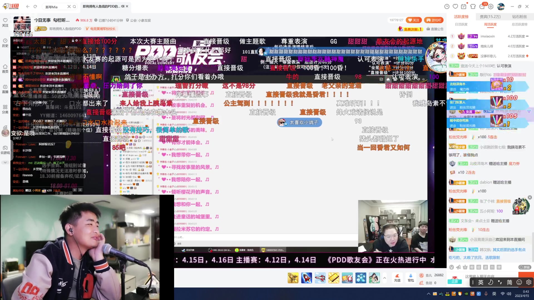Send airplane gift

tap(320, 278)
